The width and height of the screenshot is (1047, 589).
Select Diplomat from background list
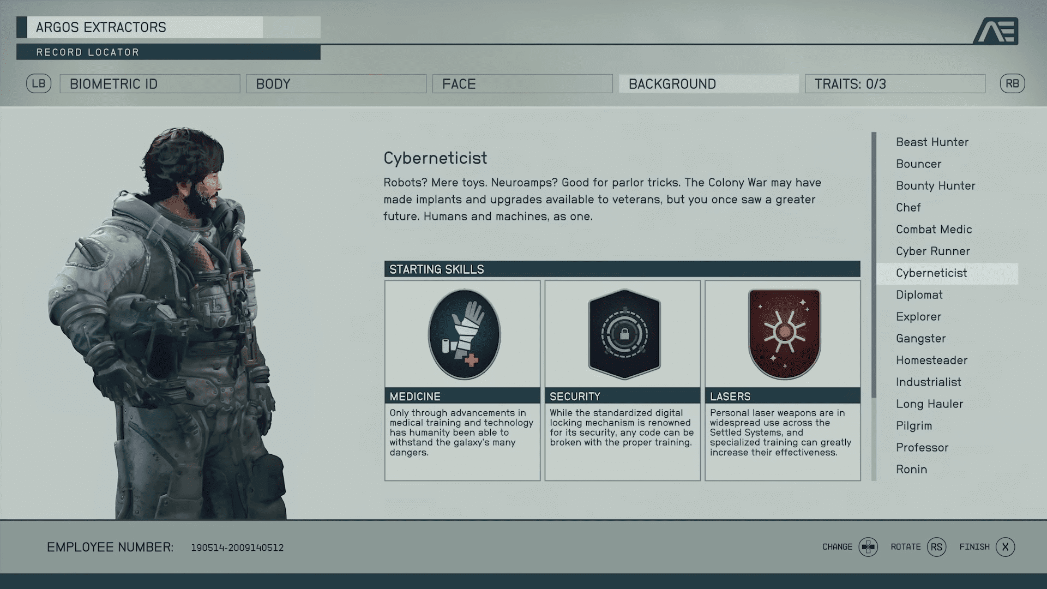919,294
